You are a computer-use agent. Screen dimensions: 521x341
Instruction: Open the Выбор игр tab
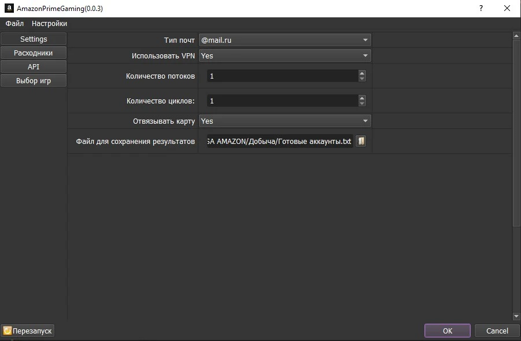(34, 81)
